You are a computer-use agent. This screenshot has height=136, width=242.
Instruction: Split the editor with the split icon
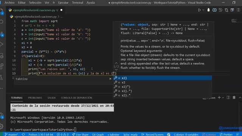click(238, 10)
